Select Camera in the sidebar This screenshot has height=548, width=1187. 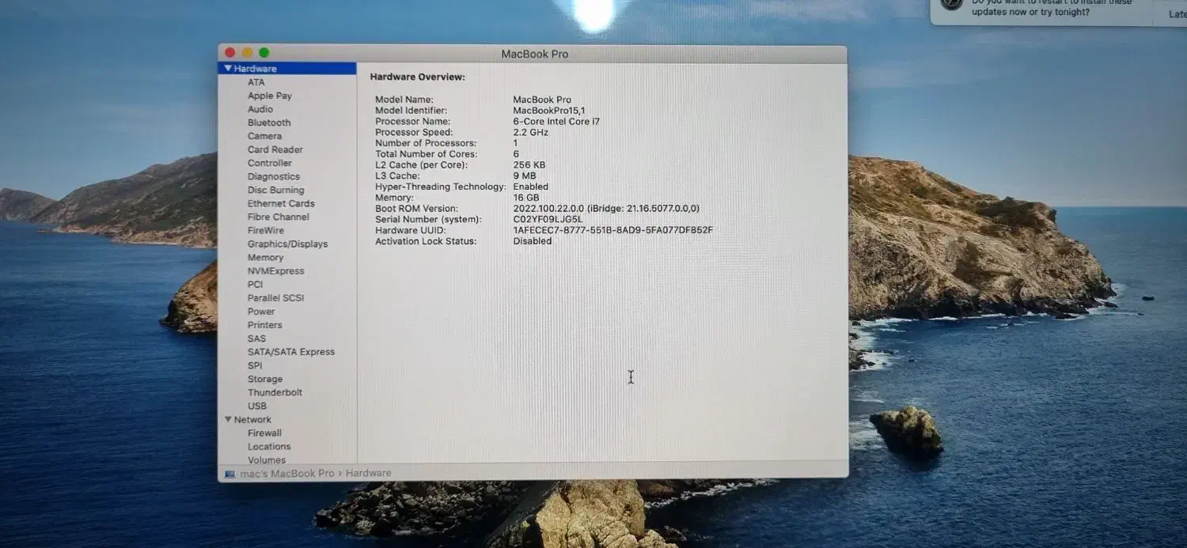tap(264, 136)
